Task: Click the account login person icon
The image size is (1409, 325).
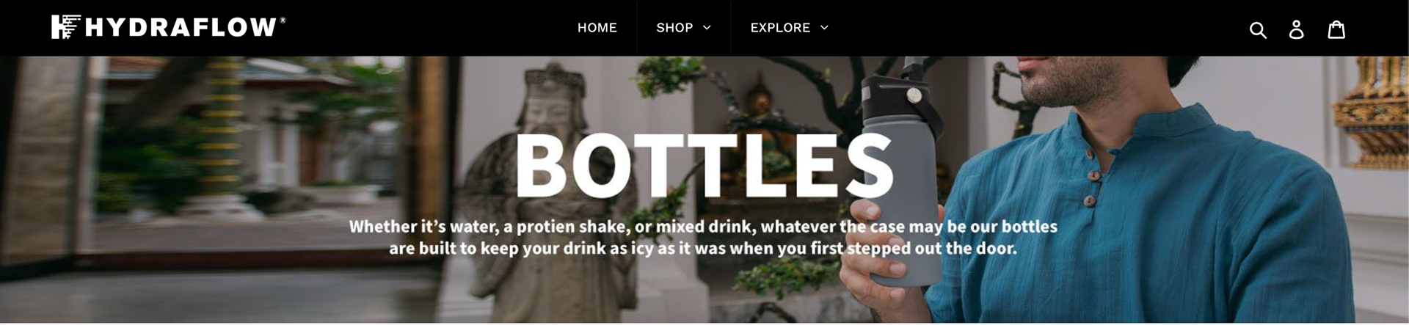Action: [x=1297, y=29]
